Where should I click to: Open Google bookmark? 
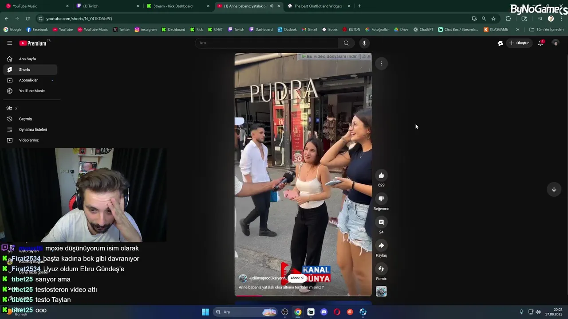click(x=12, y=30)
